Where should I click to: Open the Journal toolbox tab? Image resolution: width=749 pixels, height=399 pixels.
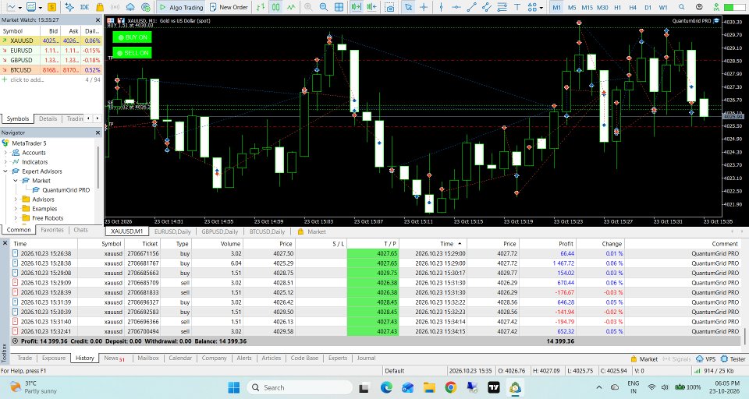pos(367,358)
